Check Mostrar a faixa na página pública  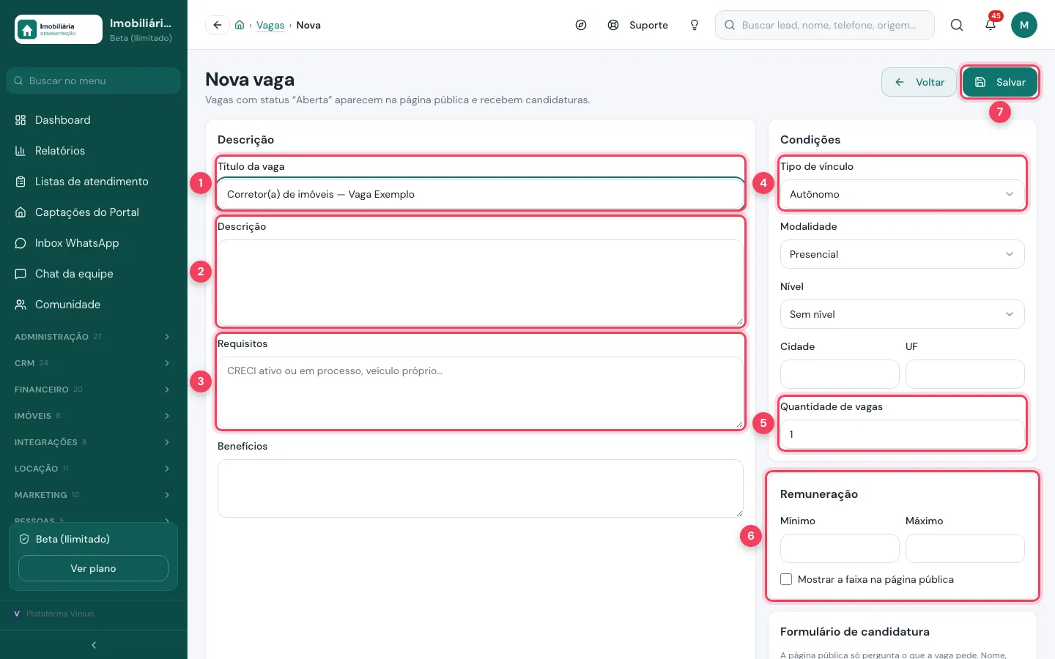click(786, 579)
